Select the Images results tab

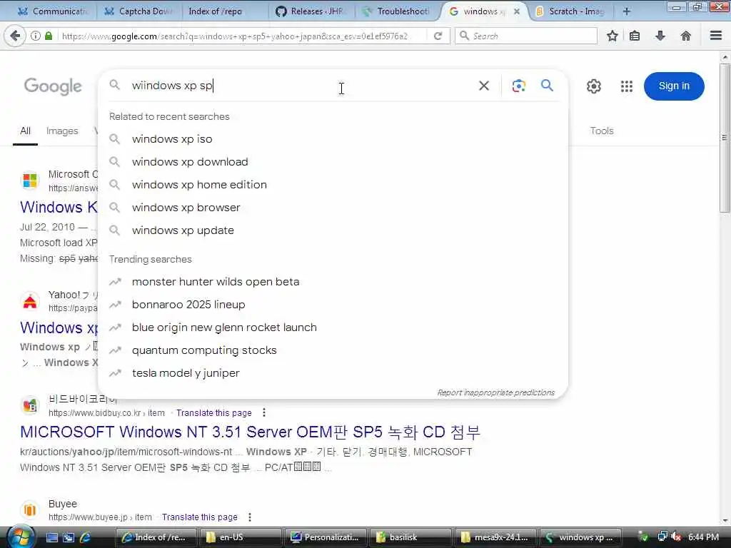point(62,131)
